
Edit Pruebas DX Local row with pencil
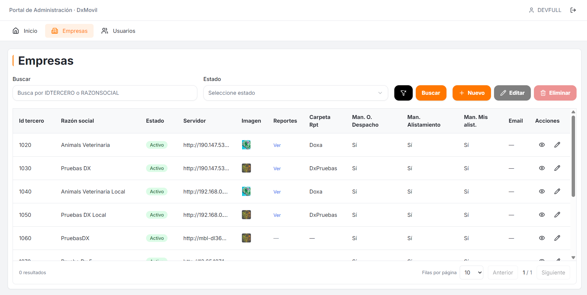coord(557,215)
